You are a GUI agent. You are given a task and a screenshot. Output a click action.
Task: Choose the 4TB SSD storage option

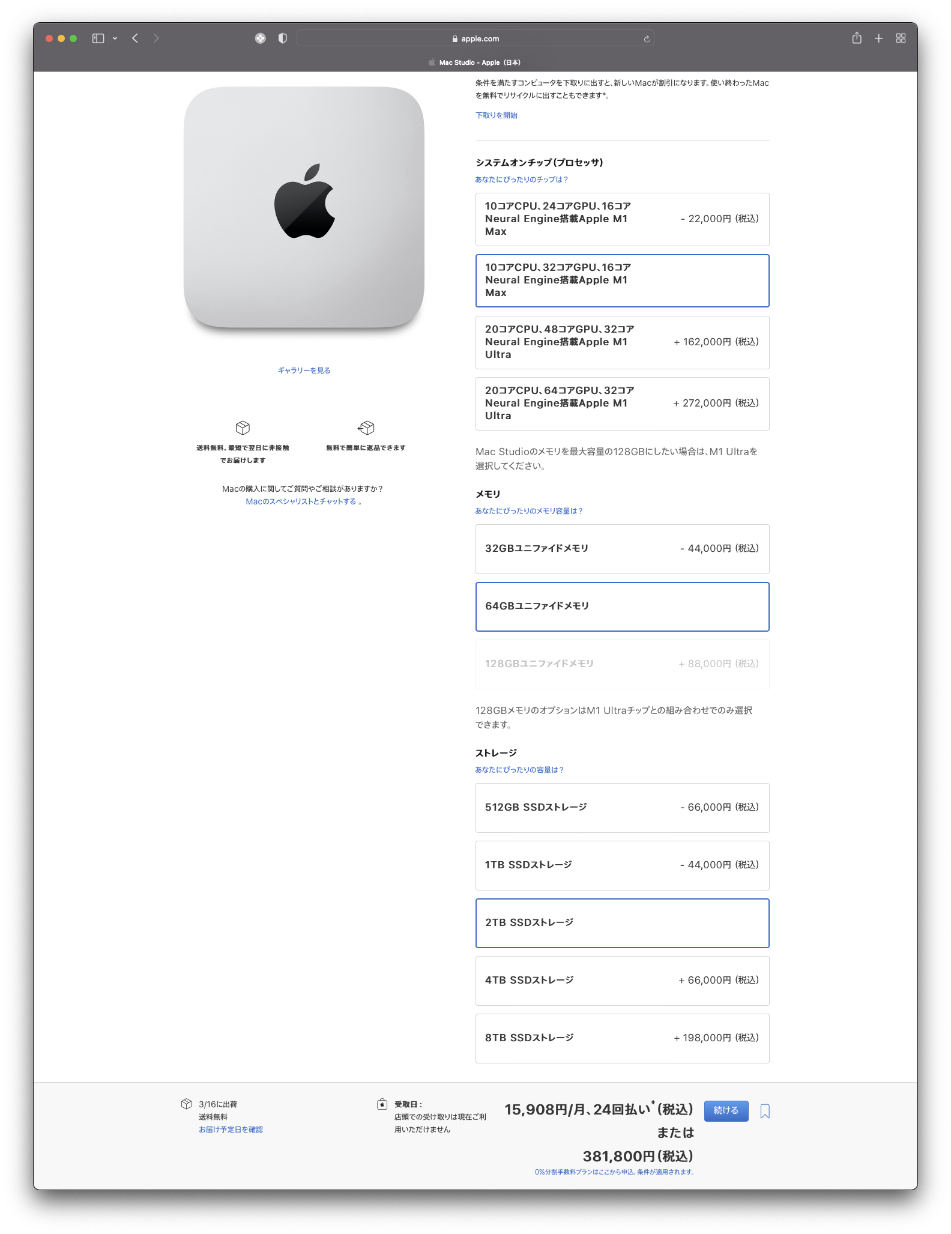[622, 981]
